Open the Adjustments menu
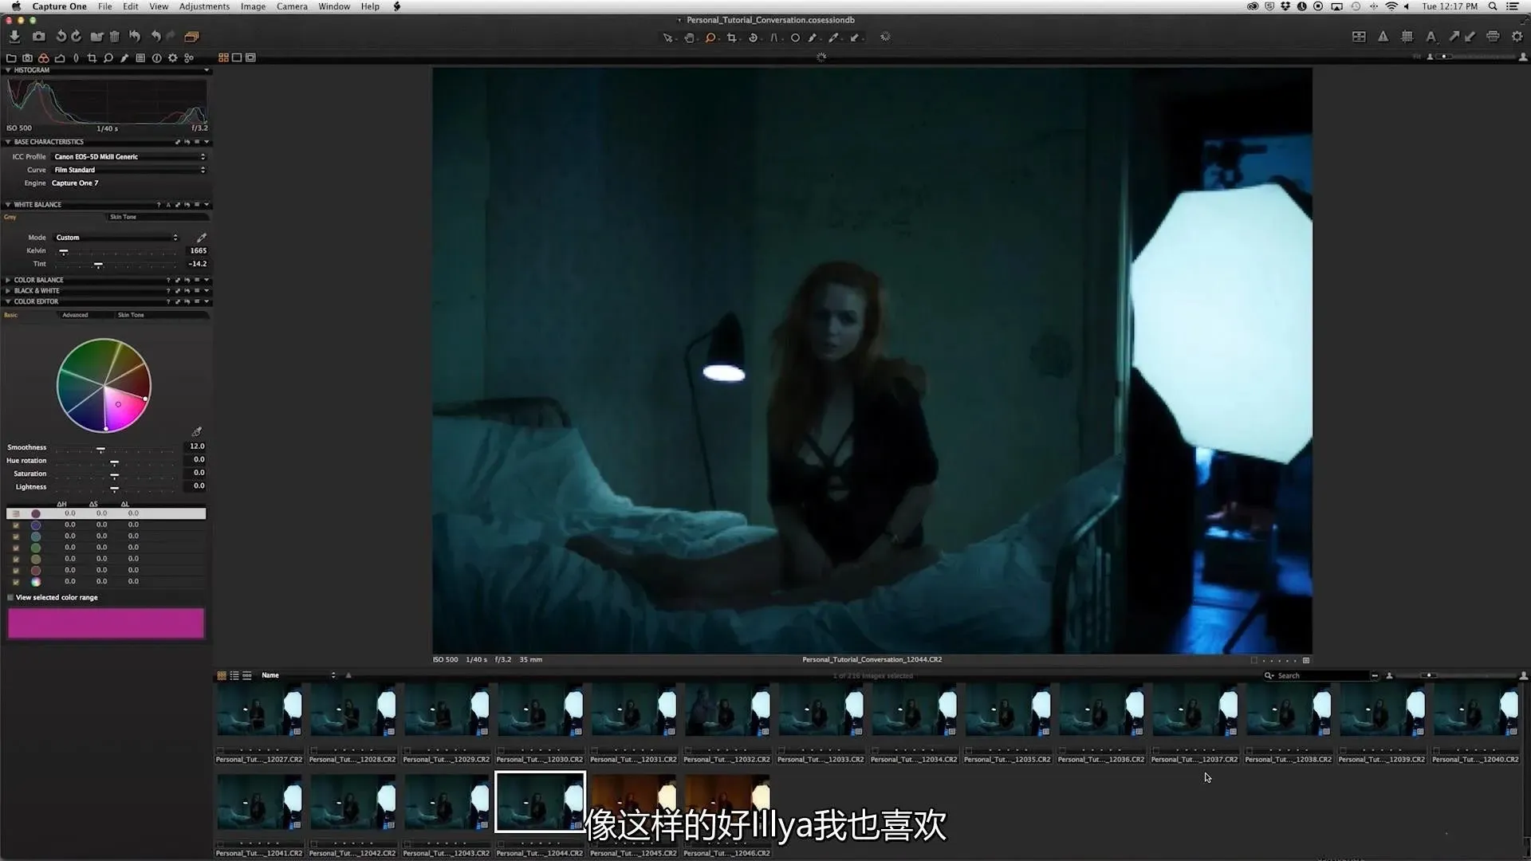Image resolution: width=1531 pixels, height=861 pixels. point(204,6)
